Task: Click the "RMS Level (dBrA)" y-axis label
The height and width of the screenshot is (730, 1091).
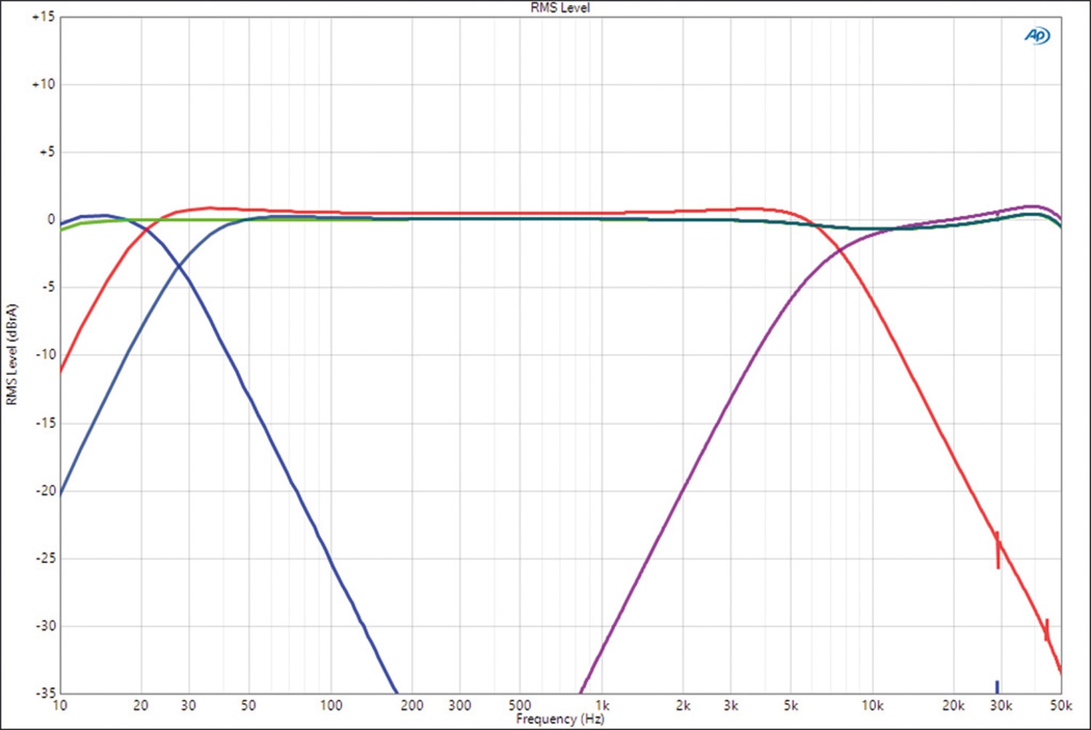Action: (x=12, y=354)
